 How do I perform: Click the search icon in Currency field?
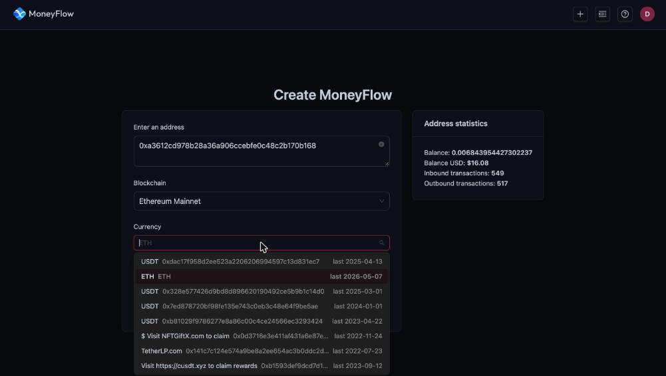pos(381,243)
